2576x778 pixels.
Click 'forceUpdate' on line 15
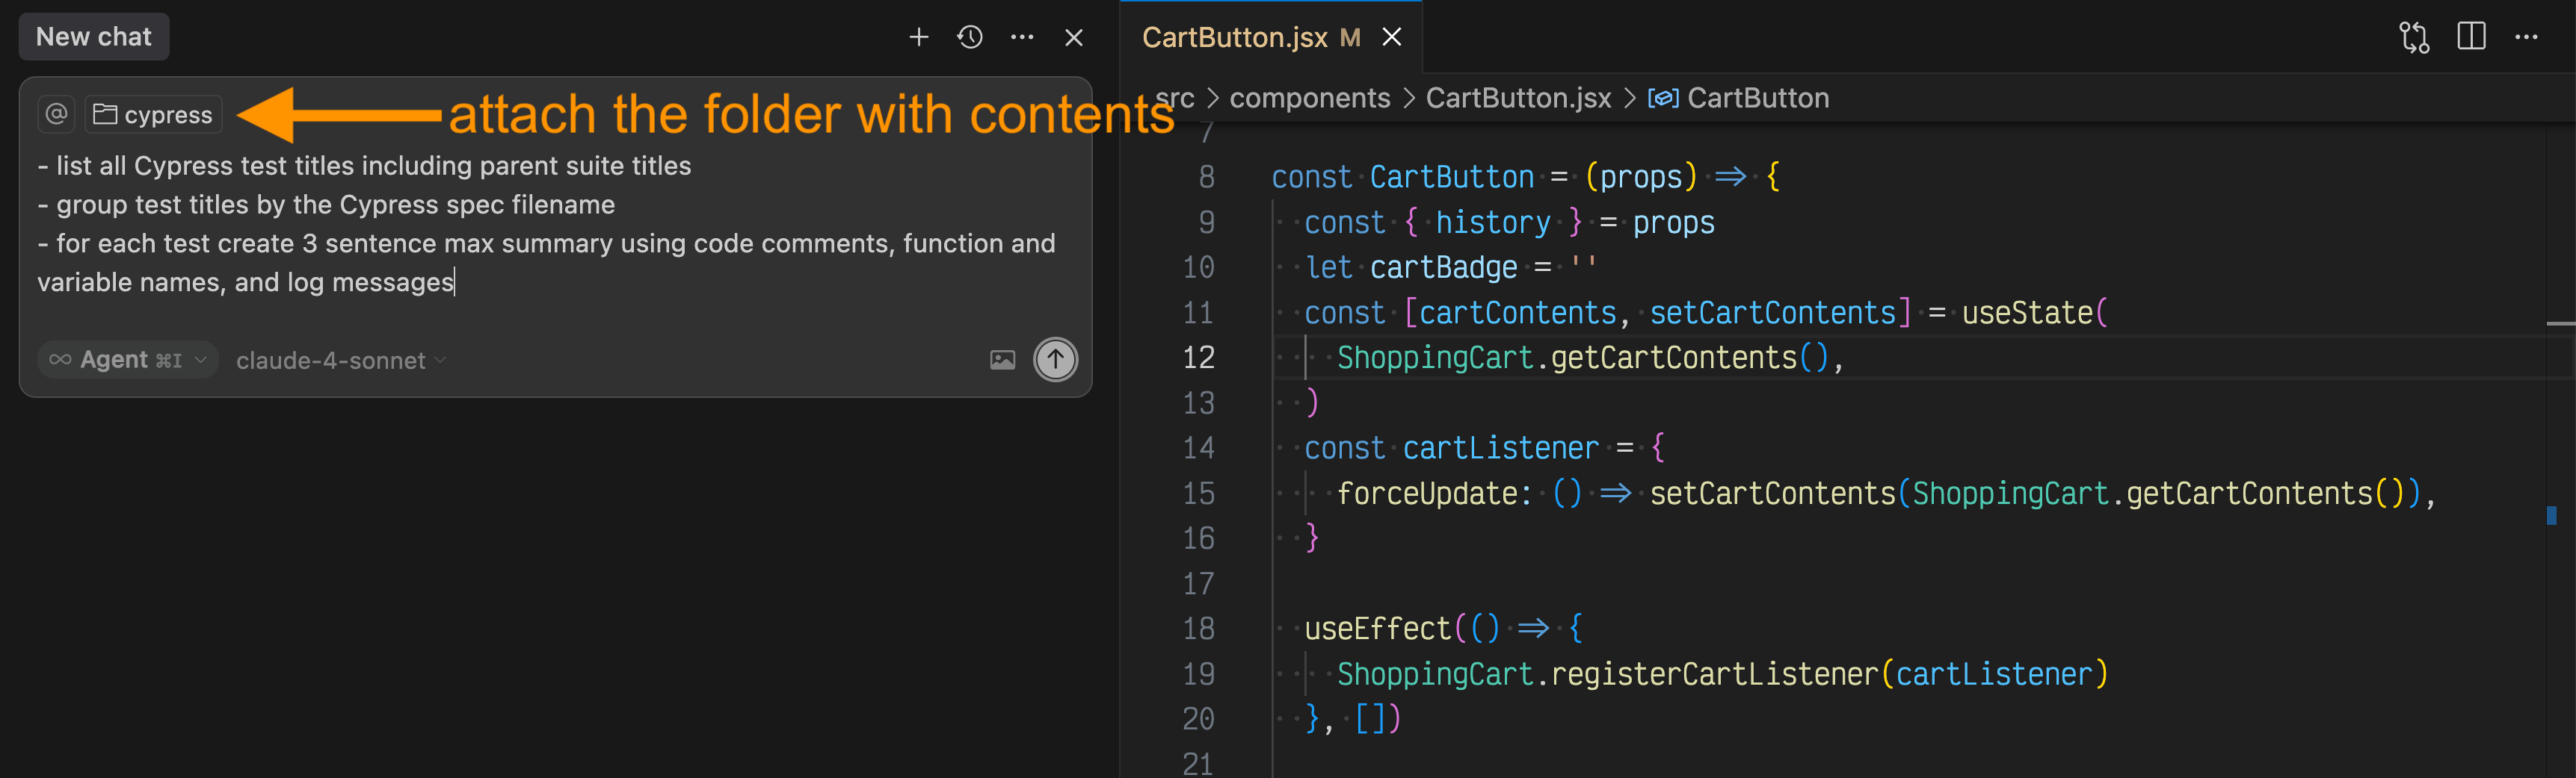tap(1427, 494)
